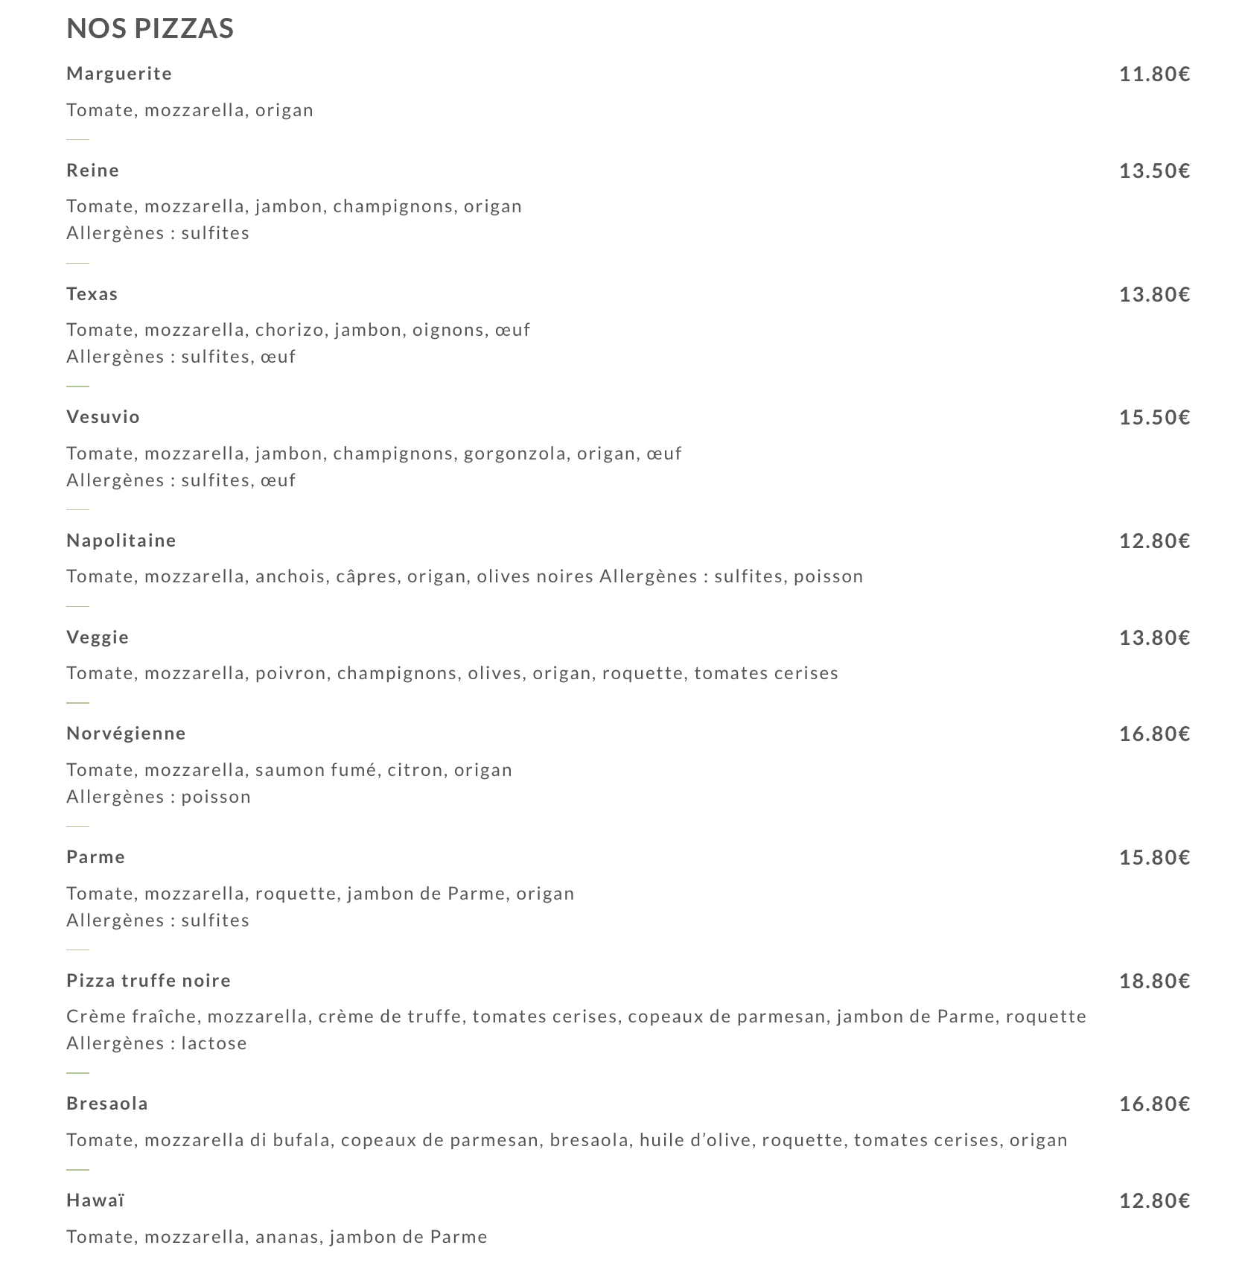The height and width of the screenshot is (1266, 1236).
Task: Choose the Veggie pizza name
Action: coord(98,637)
